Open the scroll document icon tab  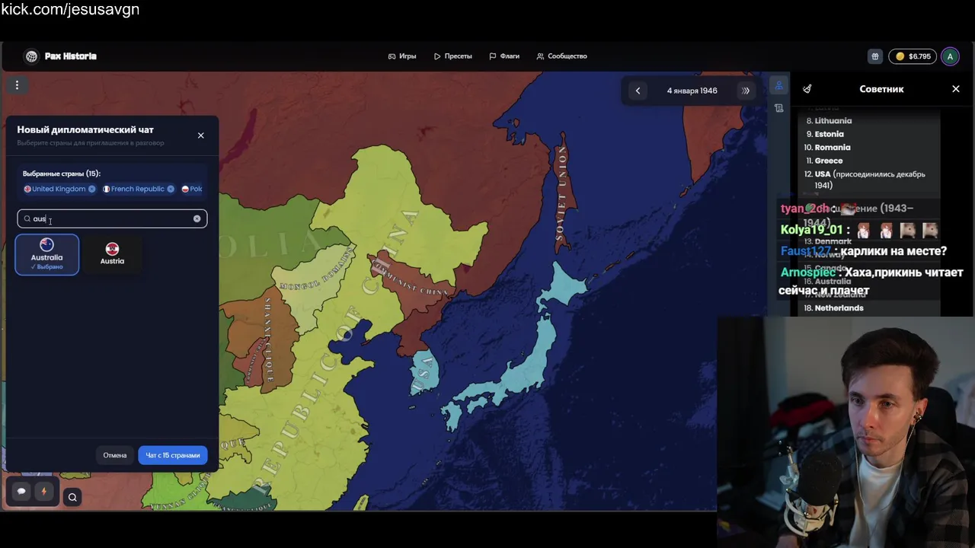[x=778, y=108]
